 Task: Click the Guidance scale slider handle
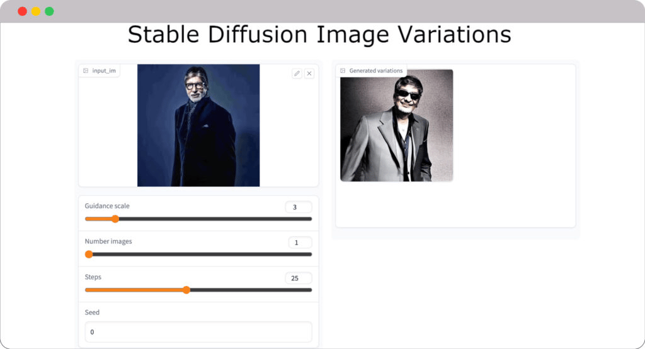point(115,219)
